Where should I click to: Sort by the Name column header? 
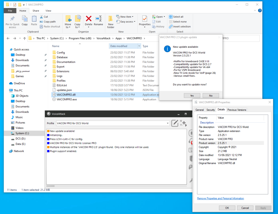(x=56, y=46)
